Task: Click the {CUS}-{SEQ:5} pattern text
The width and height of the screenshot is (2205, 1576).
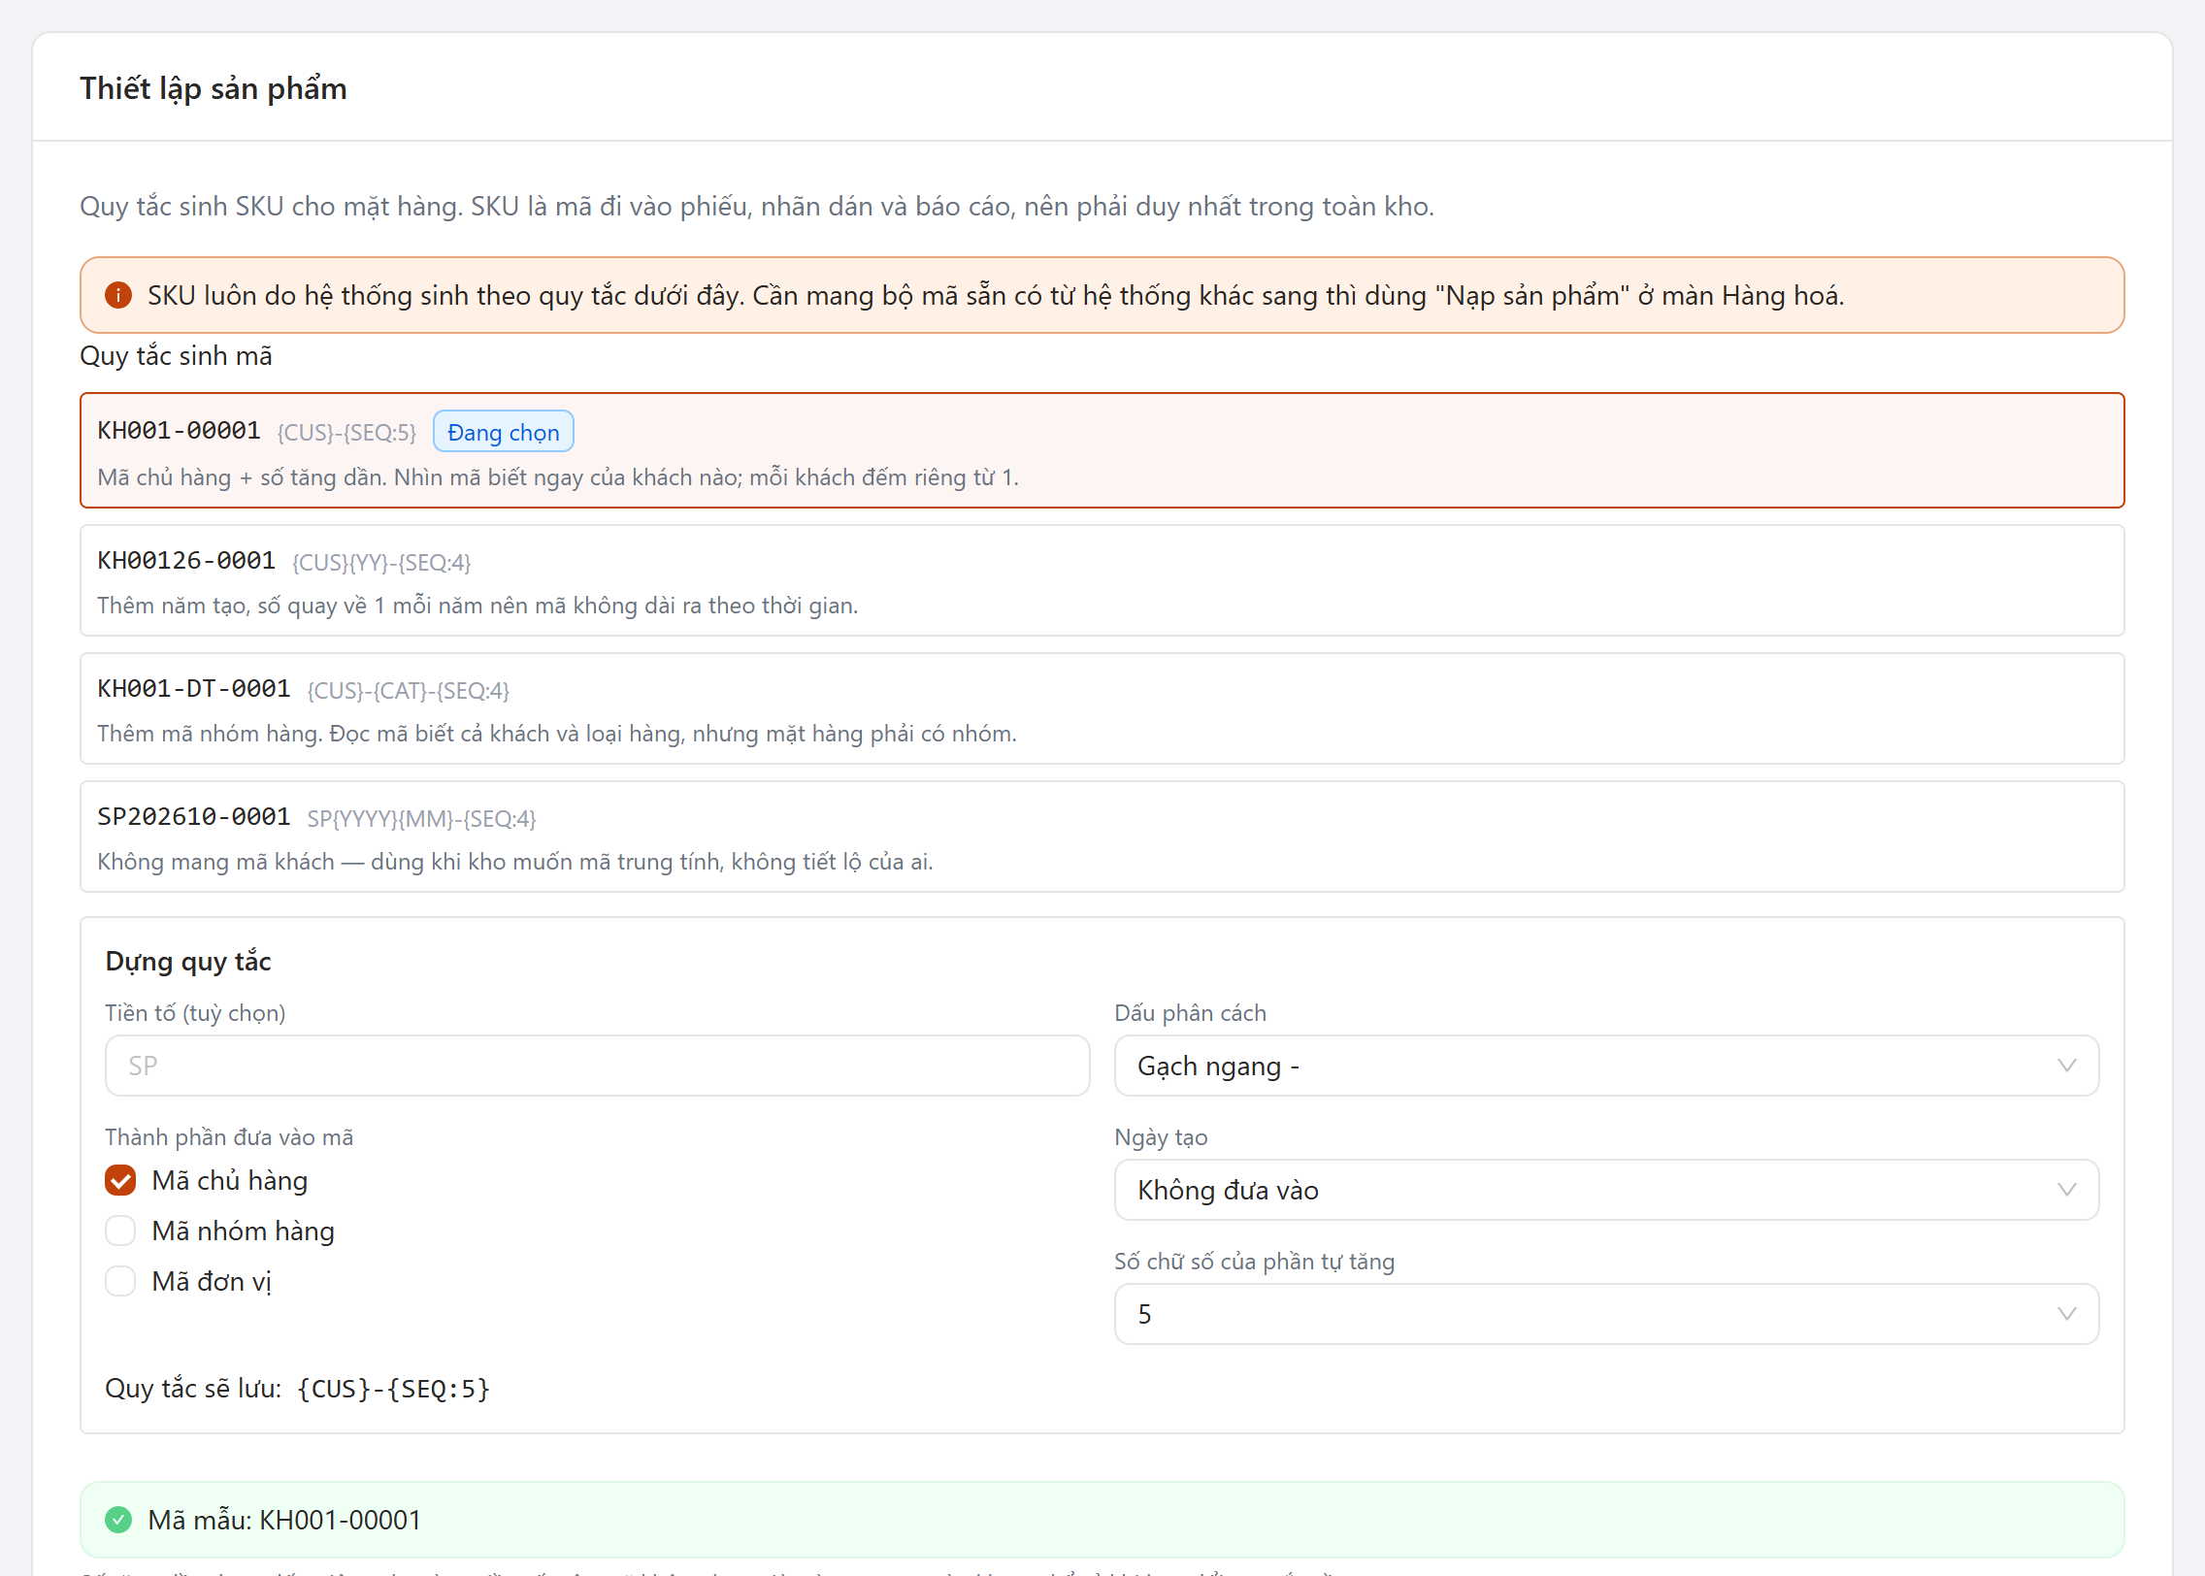Action: (346, 433)
